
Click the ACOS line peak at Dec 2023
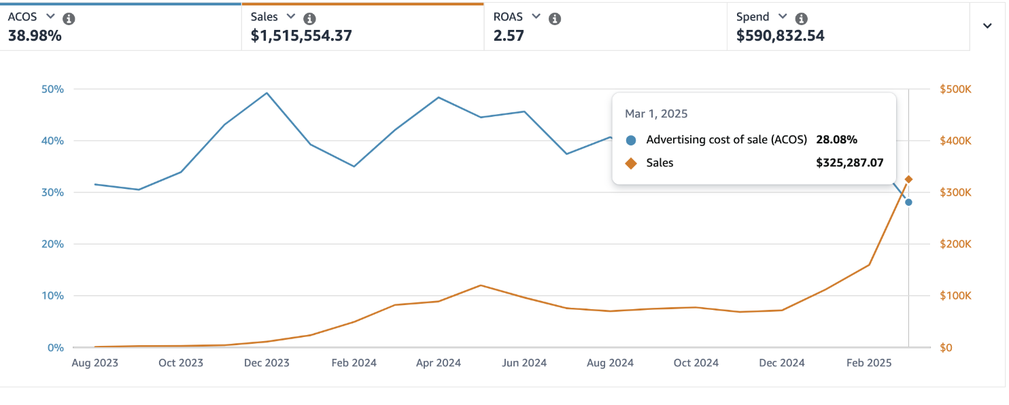pyautogui.click(x=267, y=93)
